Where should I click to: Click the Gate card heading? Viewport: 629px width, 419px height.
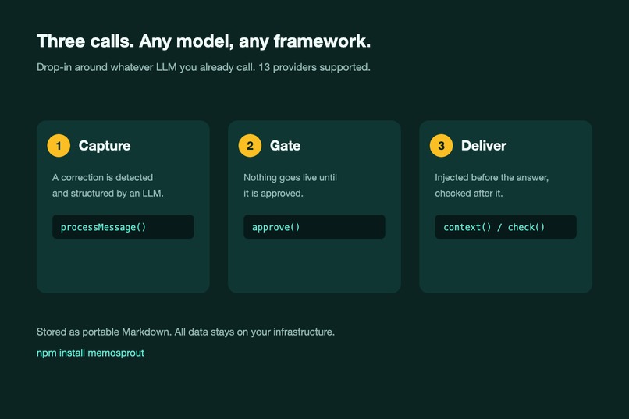[x=285, y=146]
